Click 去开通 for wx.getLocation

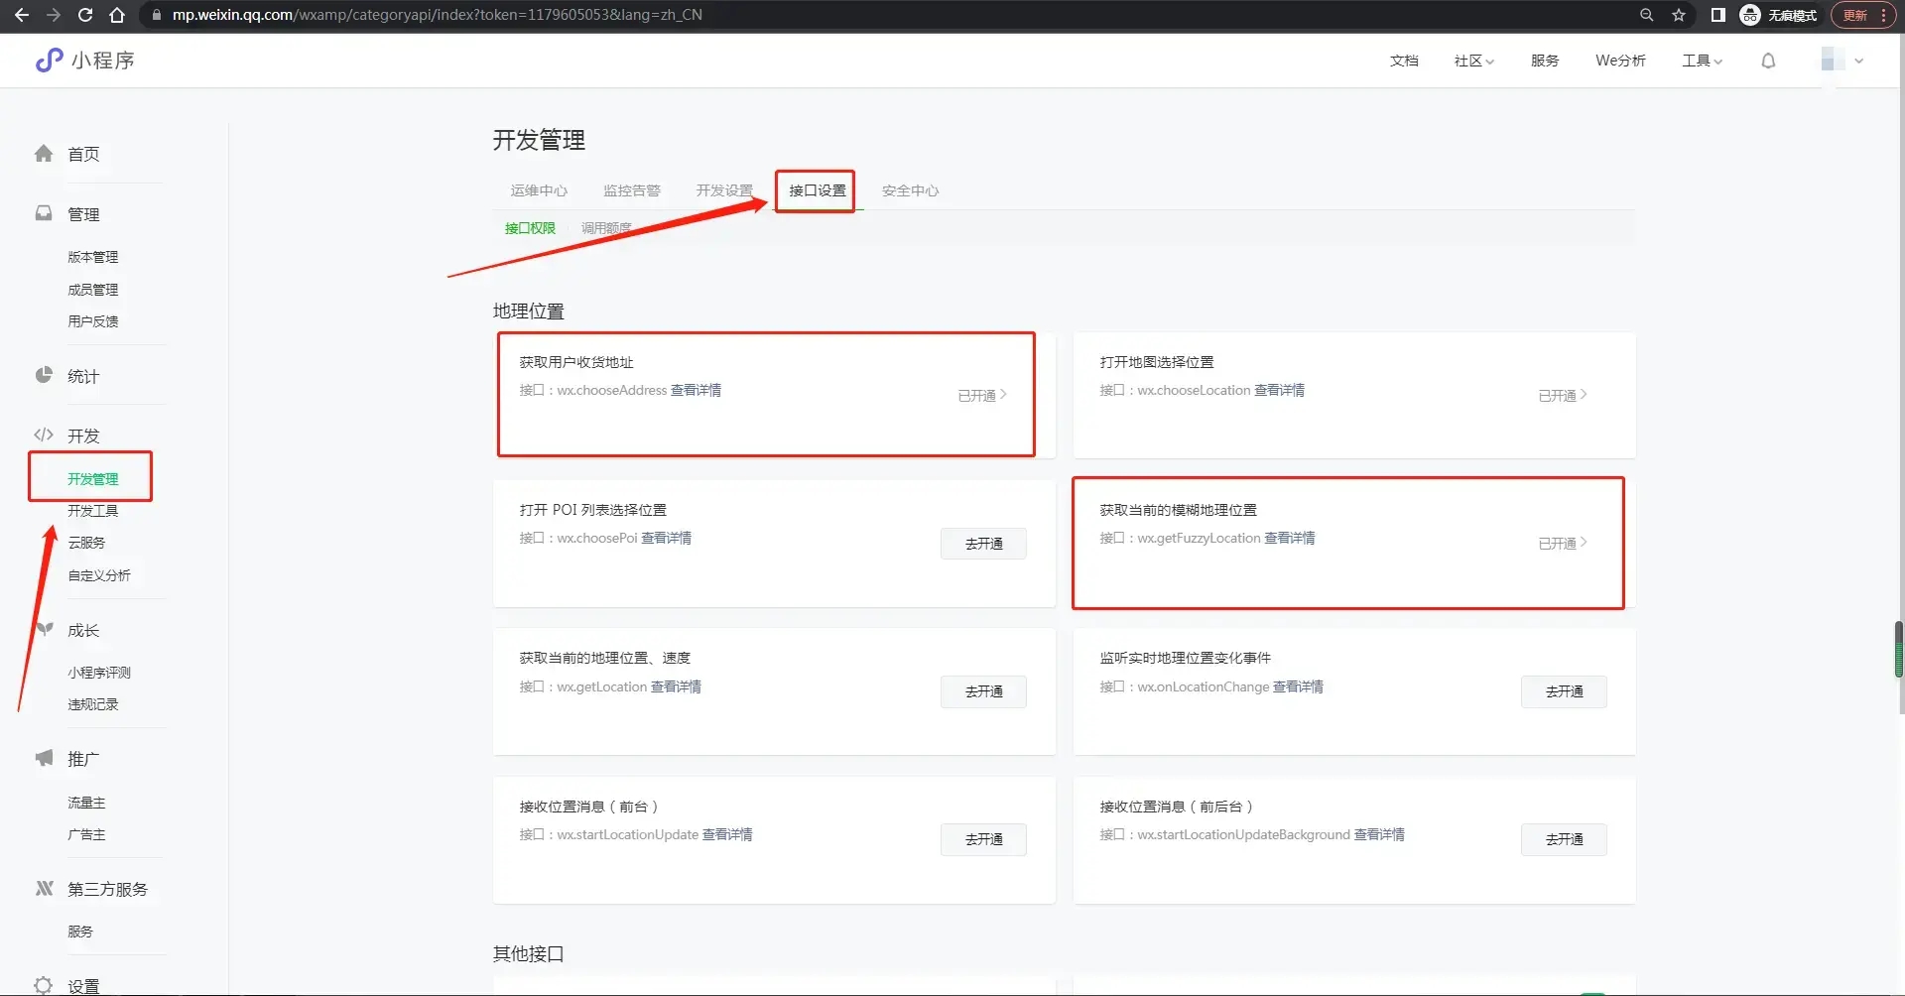[983, 691]
